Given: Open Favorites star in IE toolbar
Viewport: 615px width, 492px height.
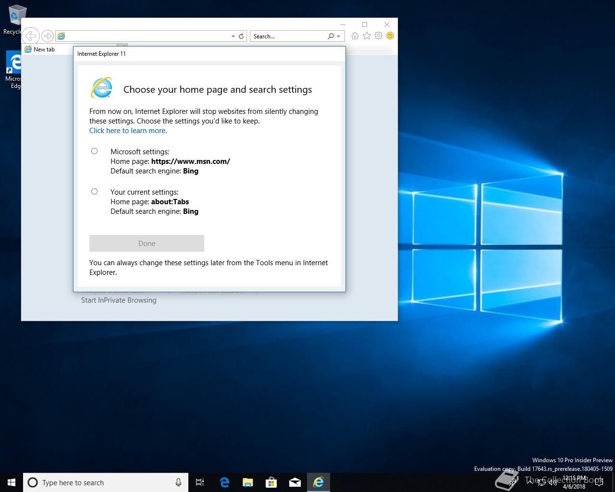Looking at the screenshot, I should pos(367,36).
